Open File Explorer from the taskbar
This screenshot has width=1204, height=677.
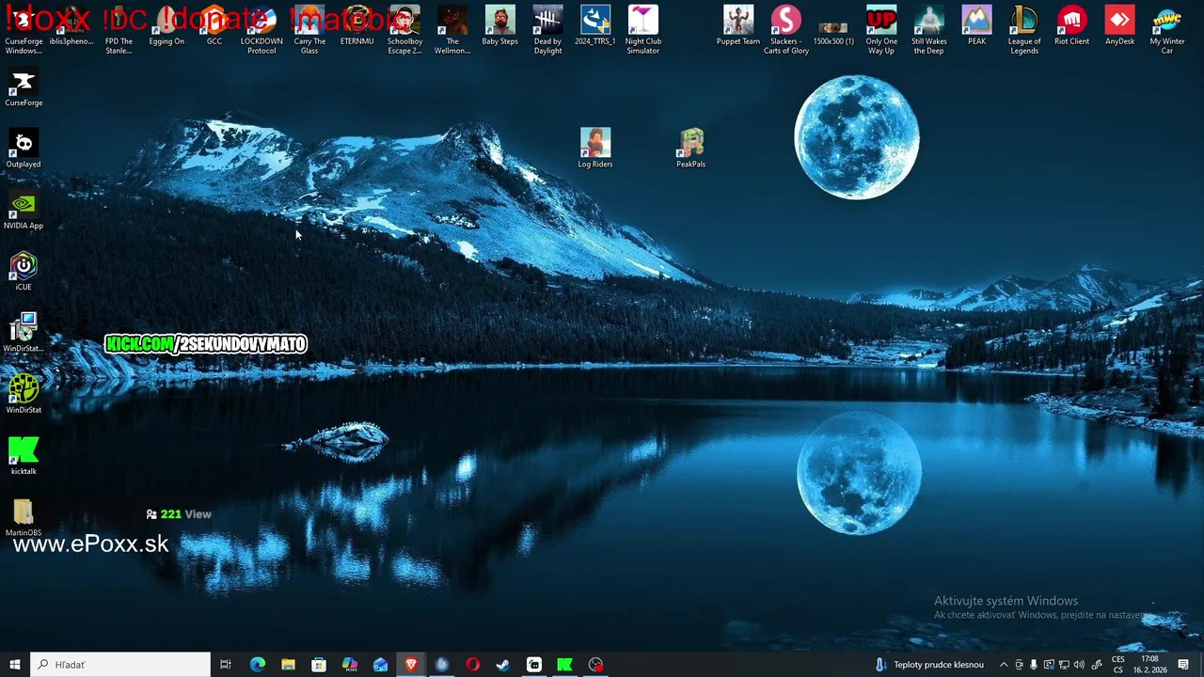pos(288,665)
